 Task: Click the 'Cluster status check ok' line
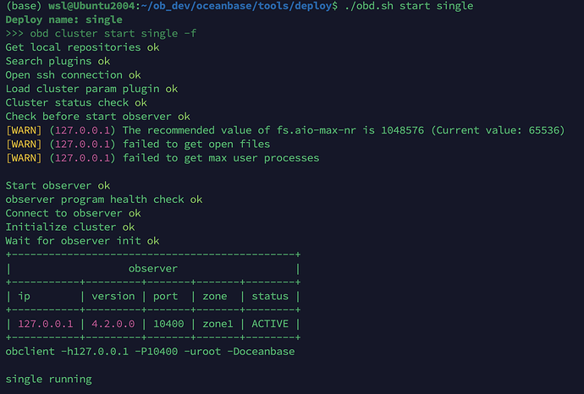pyautogui.click(x=76, y=102)
